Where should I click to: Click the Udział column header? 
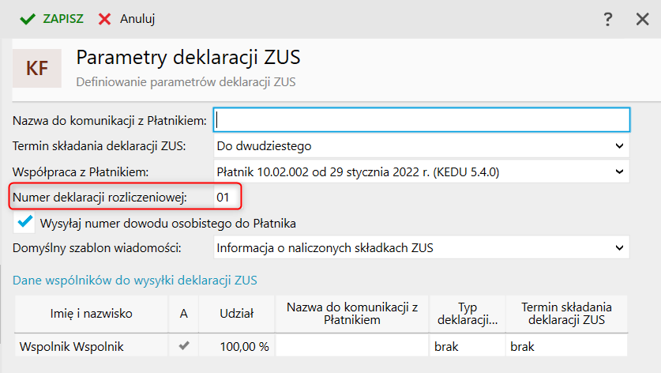tap(236, 314)
